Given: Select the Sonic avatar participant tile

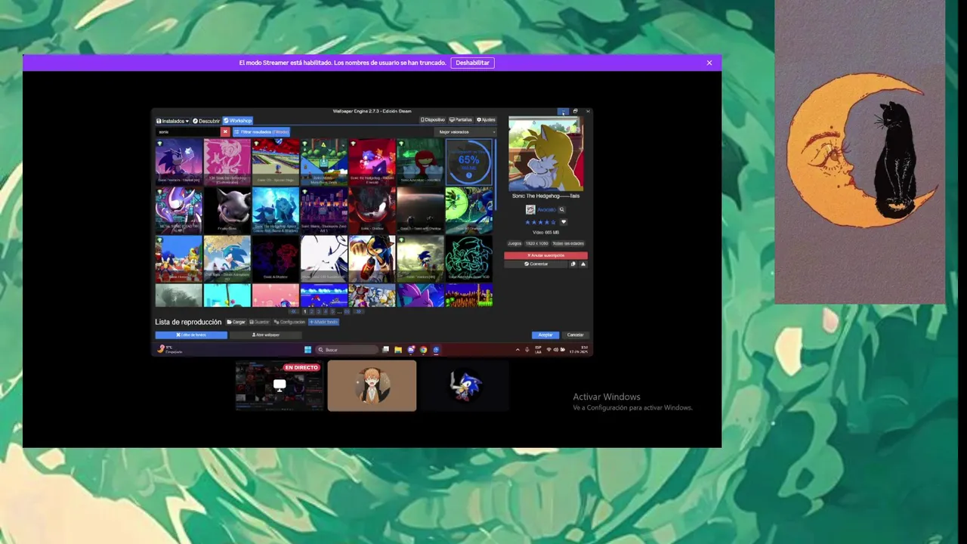Looking at the screenshot, I should tap(465, 385).
